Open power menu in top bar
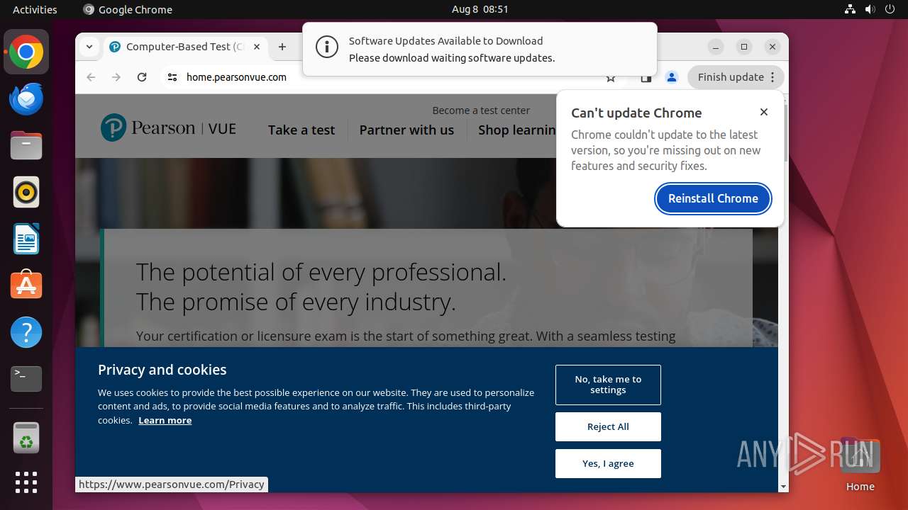The image size is (908, 510). click(890, 9)
